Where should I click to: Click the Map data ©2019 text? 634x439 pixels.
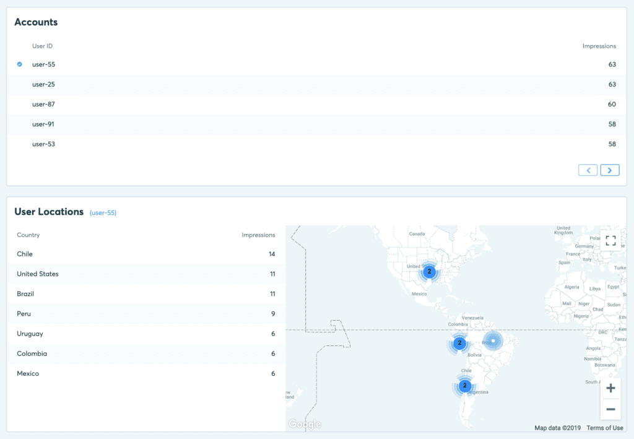pyautogui.click(x=558, y=428)
